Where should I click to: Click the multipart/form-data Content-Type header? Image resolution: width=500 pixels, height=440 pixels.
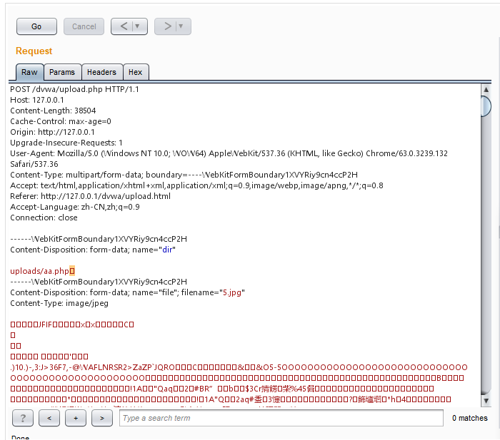pos(184,175)
